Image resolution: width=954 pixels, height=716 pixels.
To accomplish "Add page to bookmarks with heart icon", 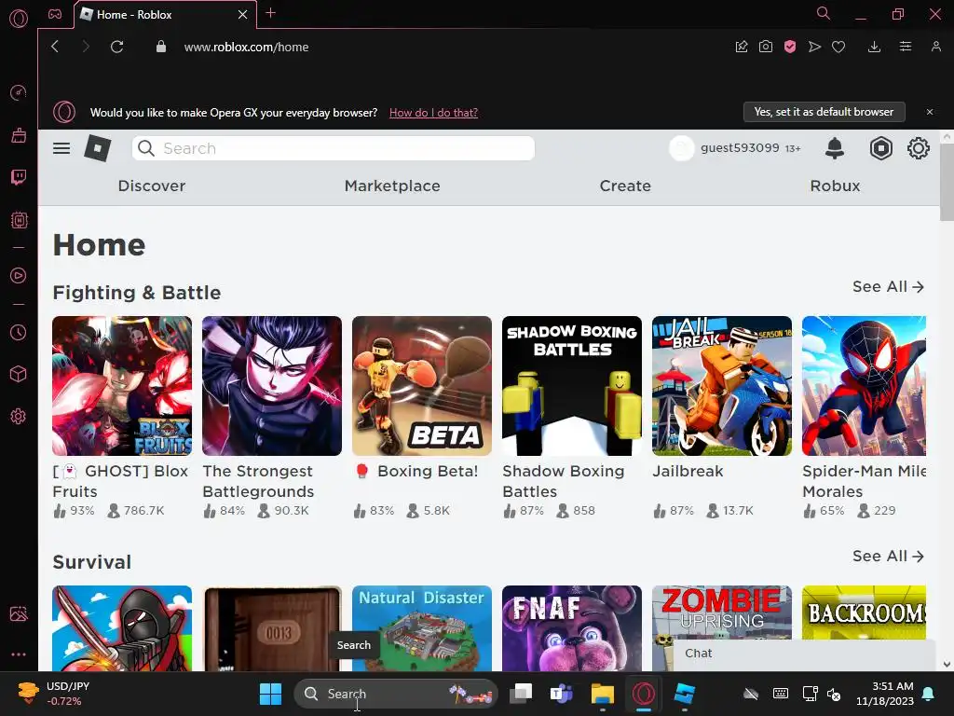I will 838,47.
